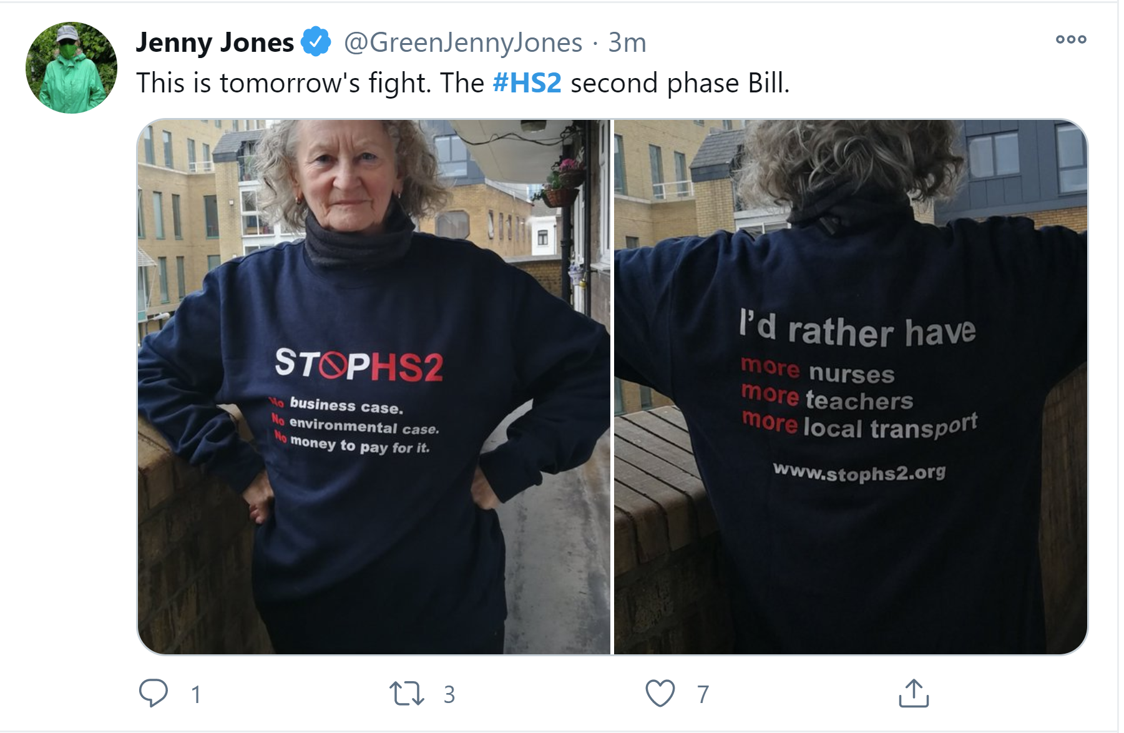Click the like count number 7
1124x733 pixels.
tap(703, 694)
